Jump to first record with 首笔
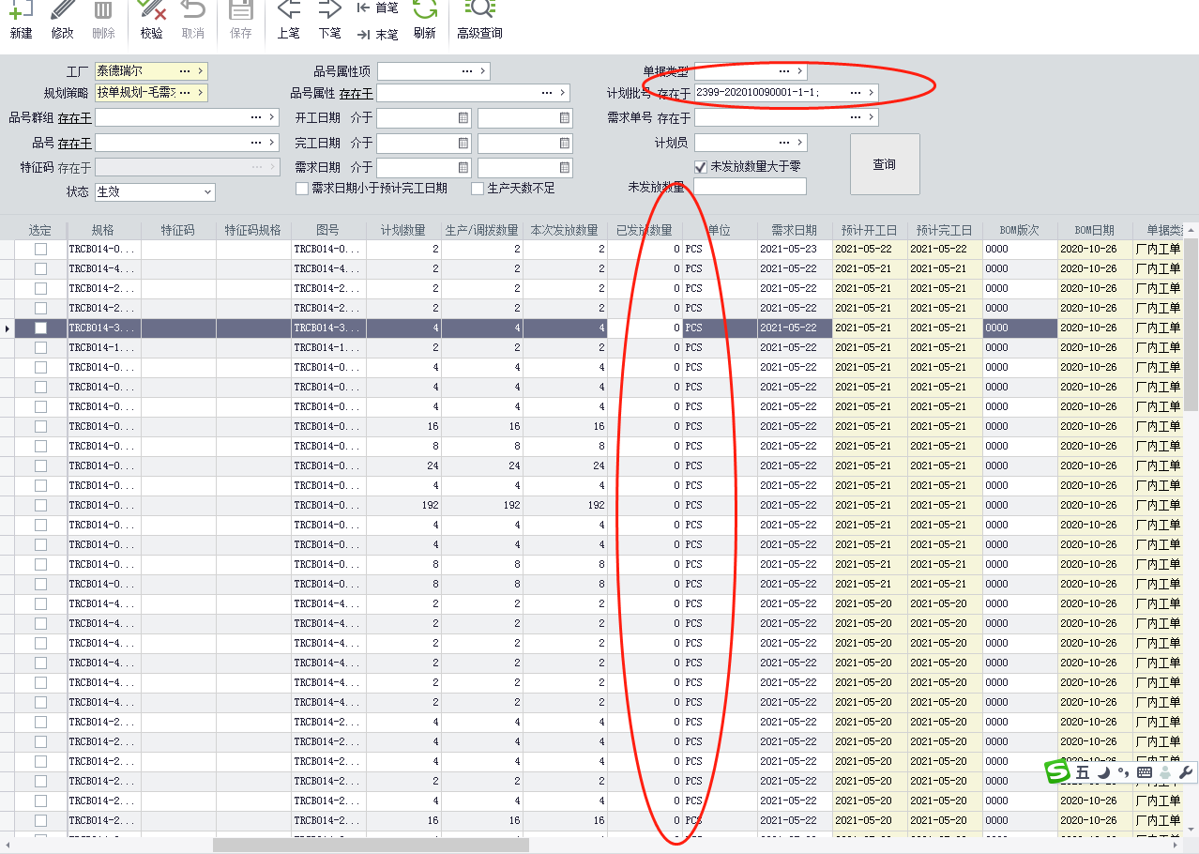The height and width of the screenshot is (854, 1199). pos(377,8)
